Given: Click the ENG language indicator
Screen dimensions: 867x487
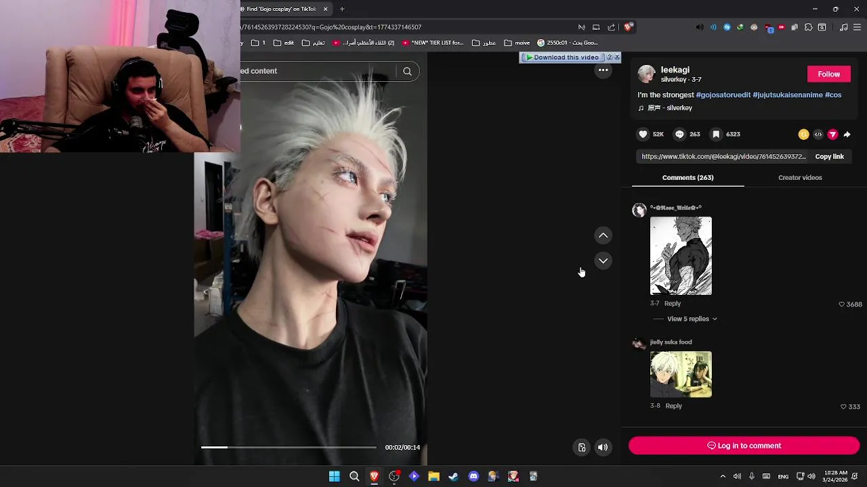Looking at the screenshot, I should [x=783, y=477].
